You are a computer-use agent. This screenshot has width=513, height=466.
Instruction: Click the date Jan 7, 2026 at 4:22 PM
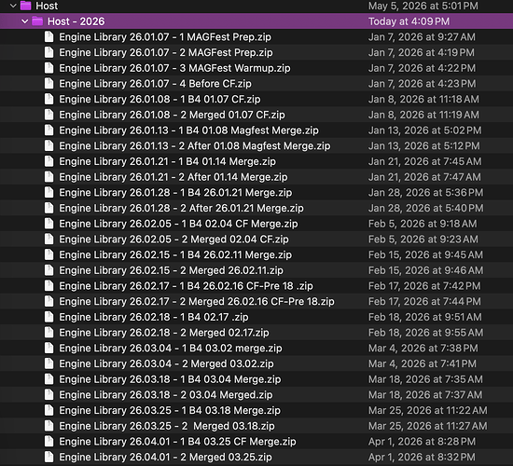pos(422,68)
